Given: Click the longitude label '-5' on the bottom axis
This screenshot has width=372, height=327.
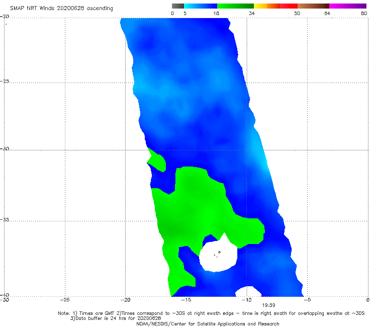Looking at the screenshot, I should coord(307,300).
